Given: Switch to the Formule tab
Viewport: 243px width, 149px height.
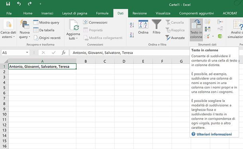Looking at the screenshot, I should (x=102, y=13).
